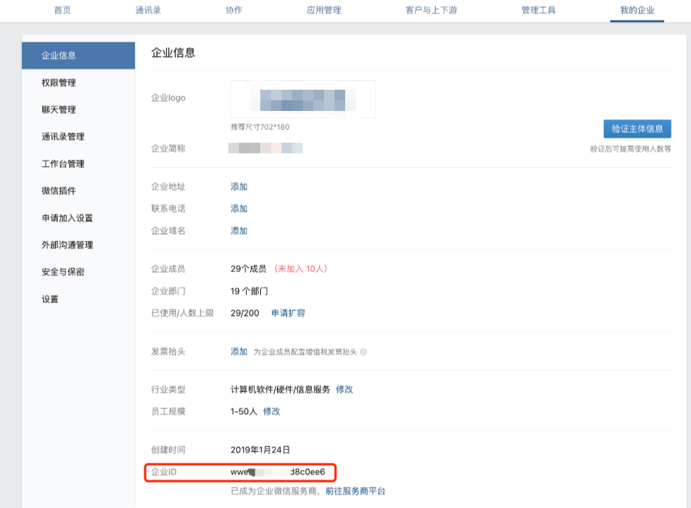Select the 管理工具 tab
This screenshot has height=508, width=691.
coord(538,10)
